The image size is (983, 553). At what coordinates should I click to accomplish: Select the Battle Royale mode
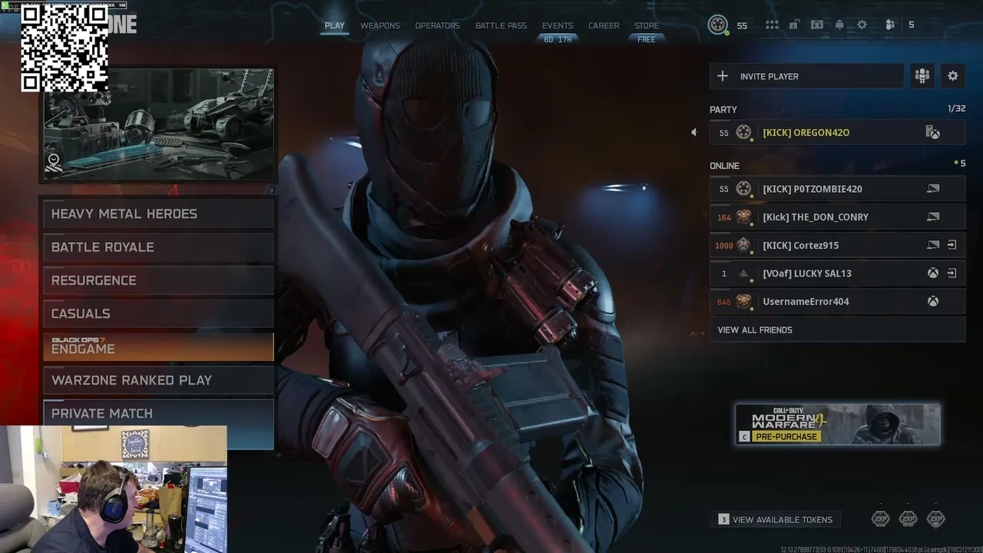pyautogui.click(x=158, y=247)
